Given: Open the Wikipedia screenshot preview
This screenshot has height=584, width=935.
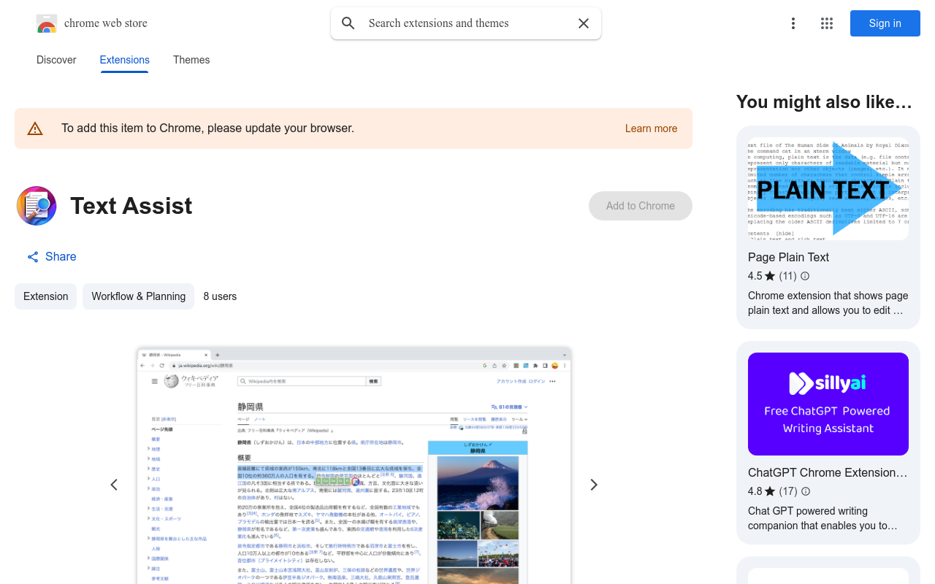Looking at the screenshot, I should point(354,465).
